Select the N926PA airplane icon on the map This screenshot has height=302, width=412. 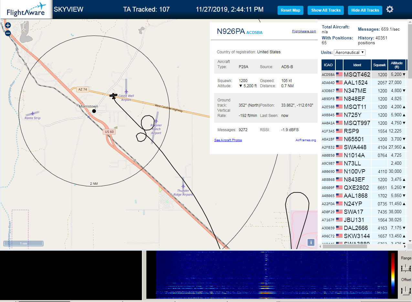113,96
